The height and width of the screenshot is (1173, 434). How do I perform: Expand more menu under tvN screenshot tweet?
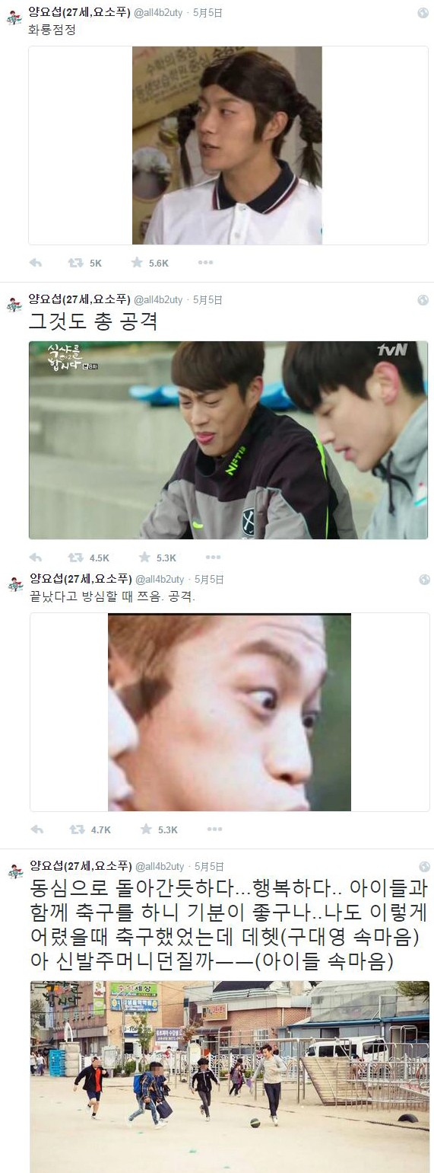pyautogui.click(x=213, y=558)
